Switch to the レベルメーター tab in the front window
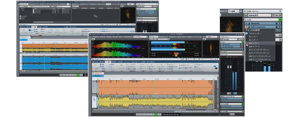298x117 pixels. [154, 37]
